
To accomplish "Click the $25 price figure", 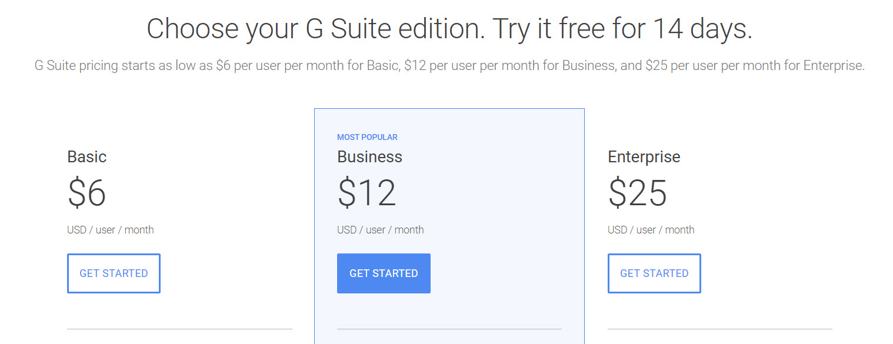I will click(637, 193).
